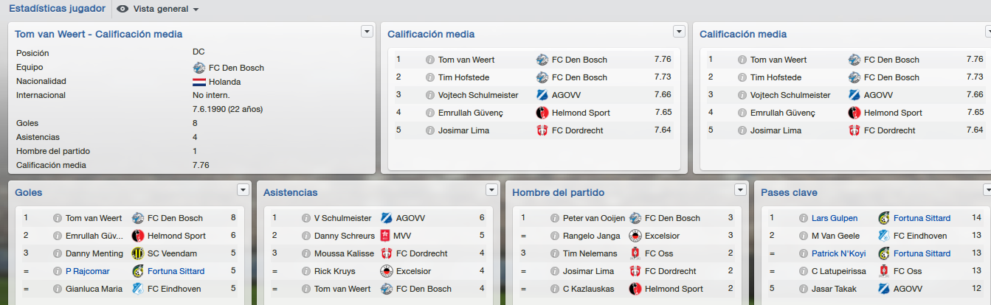Viewport: 991px width, 305px height.
Task: Click Fortuna Sittard badge beside Lars Gulpen
Action: click(884, 218)
